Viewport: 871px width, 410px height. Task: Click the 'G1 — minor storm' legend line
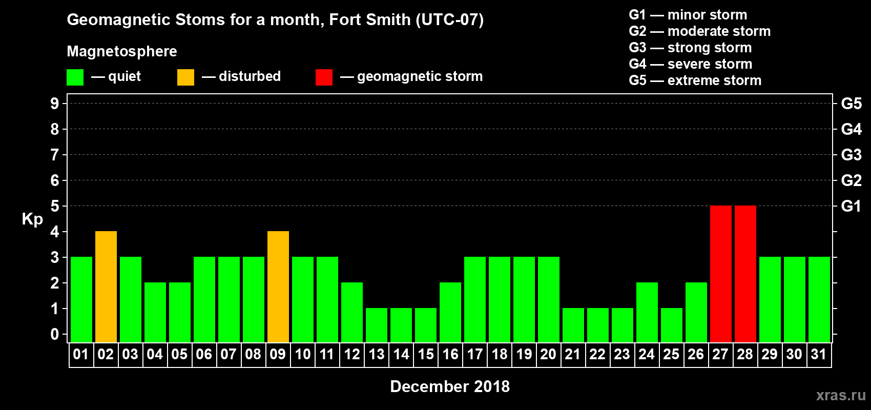[x=688, y=15]
